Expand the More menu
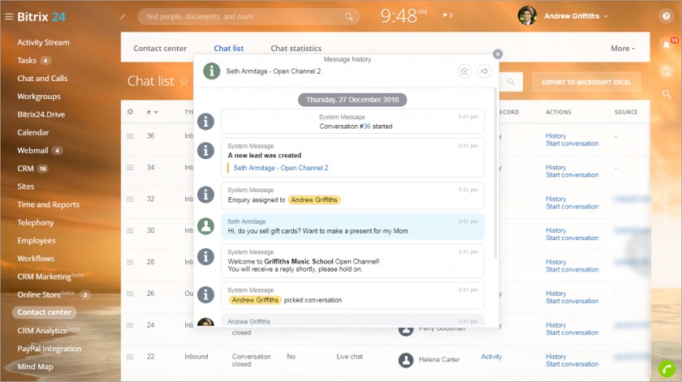 click(x=623, y=48)
